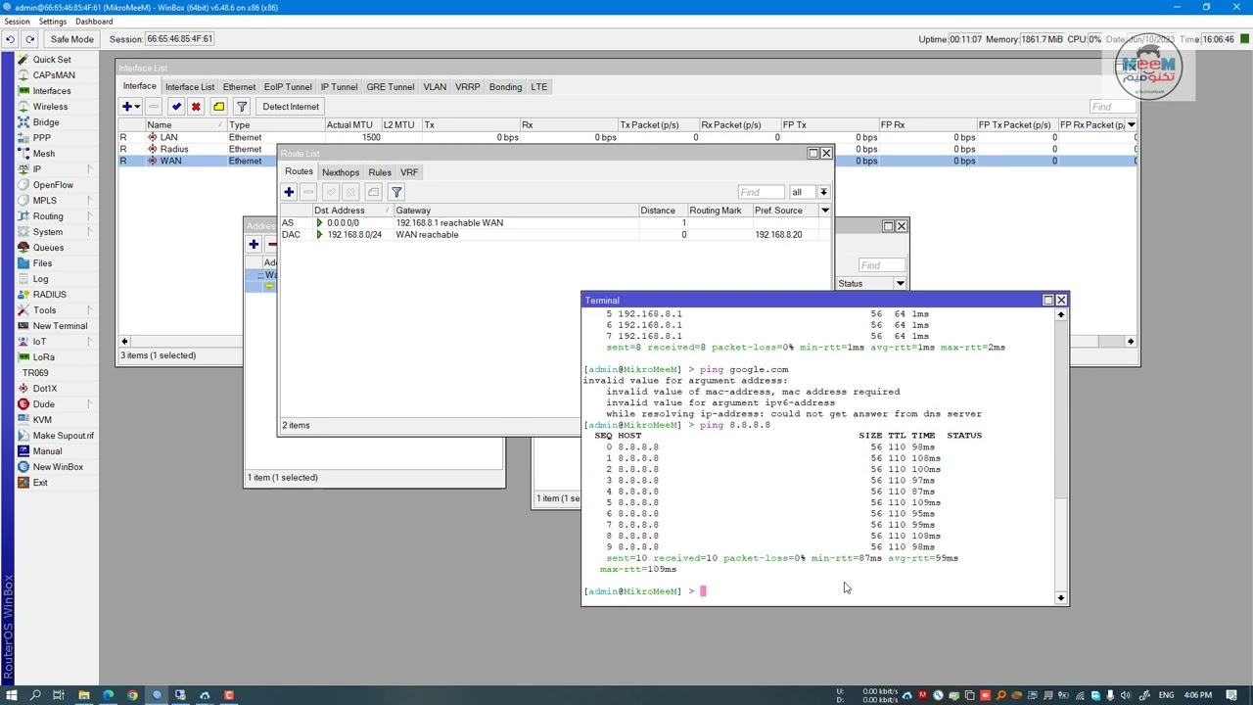This screenshot has width=1253, height=705.
Task: Click the Interface List horizontal scrollbar right arrow
Action: [x=1131, y=342]
